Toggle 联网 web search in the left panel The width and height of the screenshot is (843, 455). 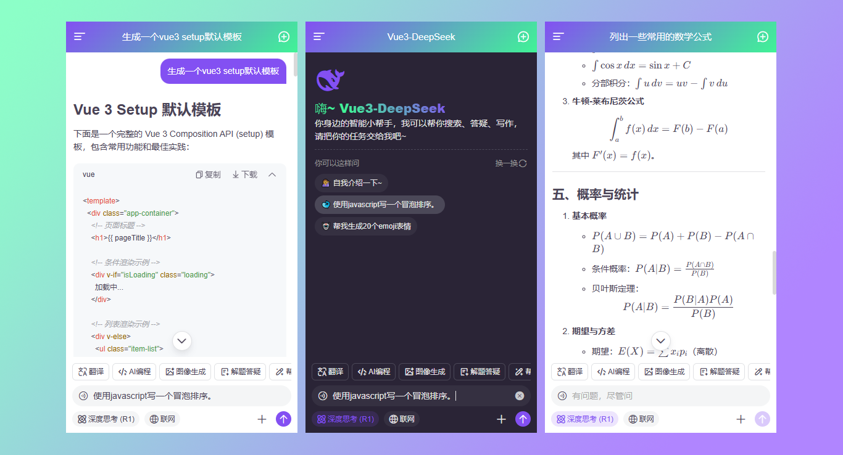point(162,419)
